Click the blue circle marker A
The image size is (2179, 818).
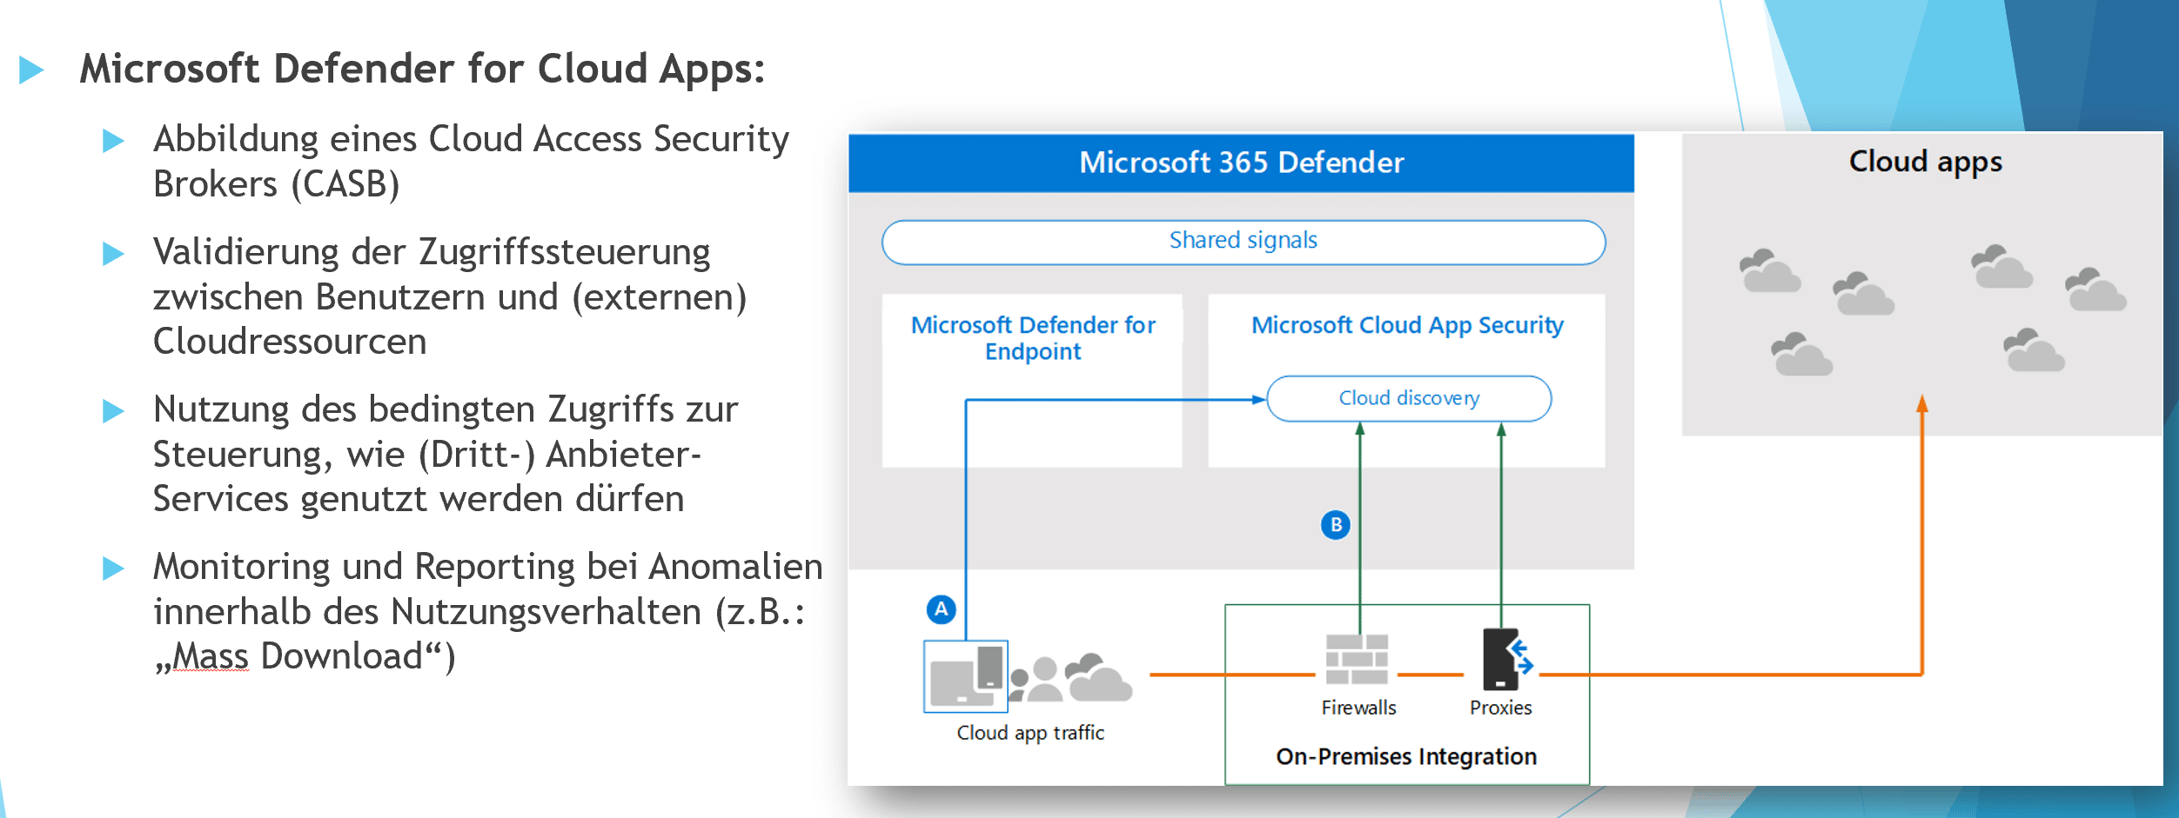[x=941, y=609]
